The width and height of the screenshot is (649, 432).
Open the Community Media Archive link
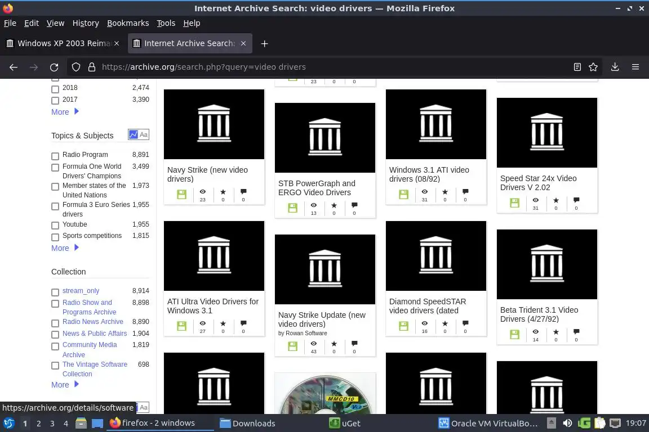tap(90, 350)
